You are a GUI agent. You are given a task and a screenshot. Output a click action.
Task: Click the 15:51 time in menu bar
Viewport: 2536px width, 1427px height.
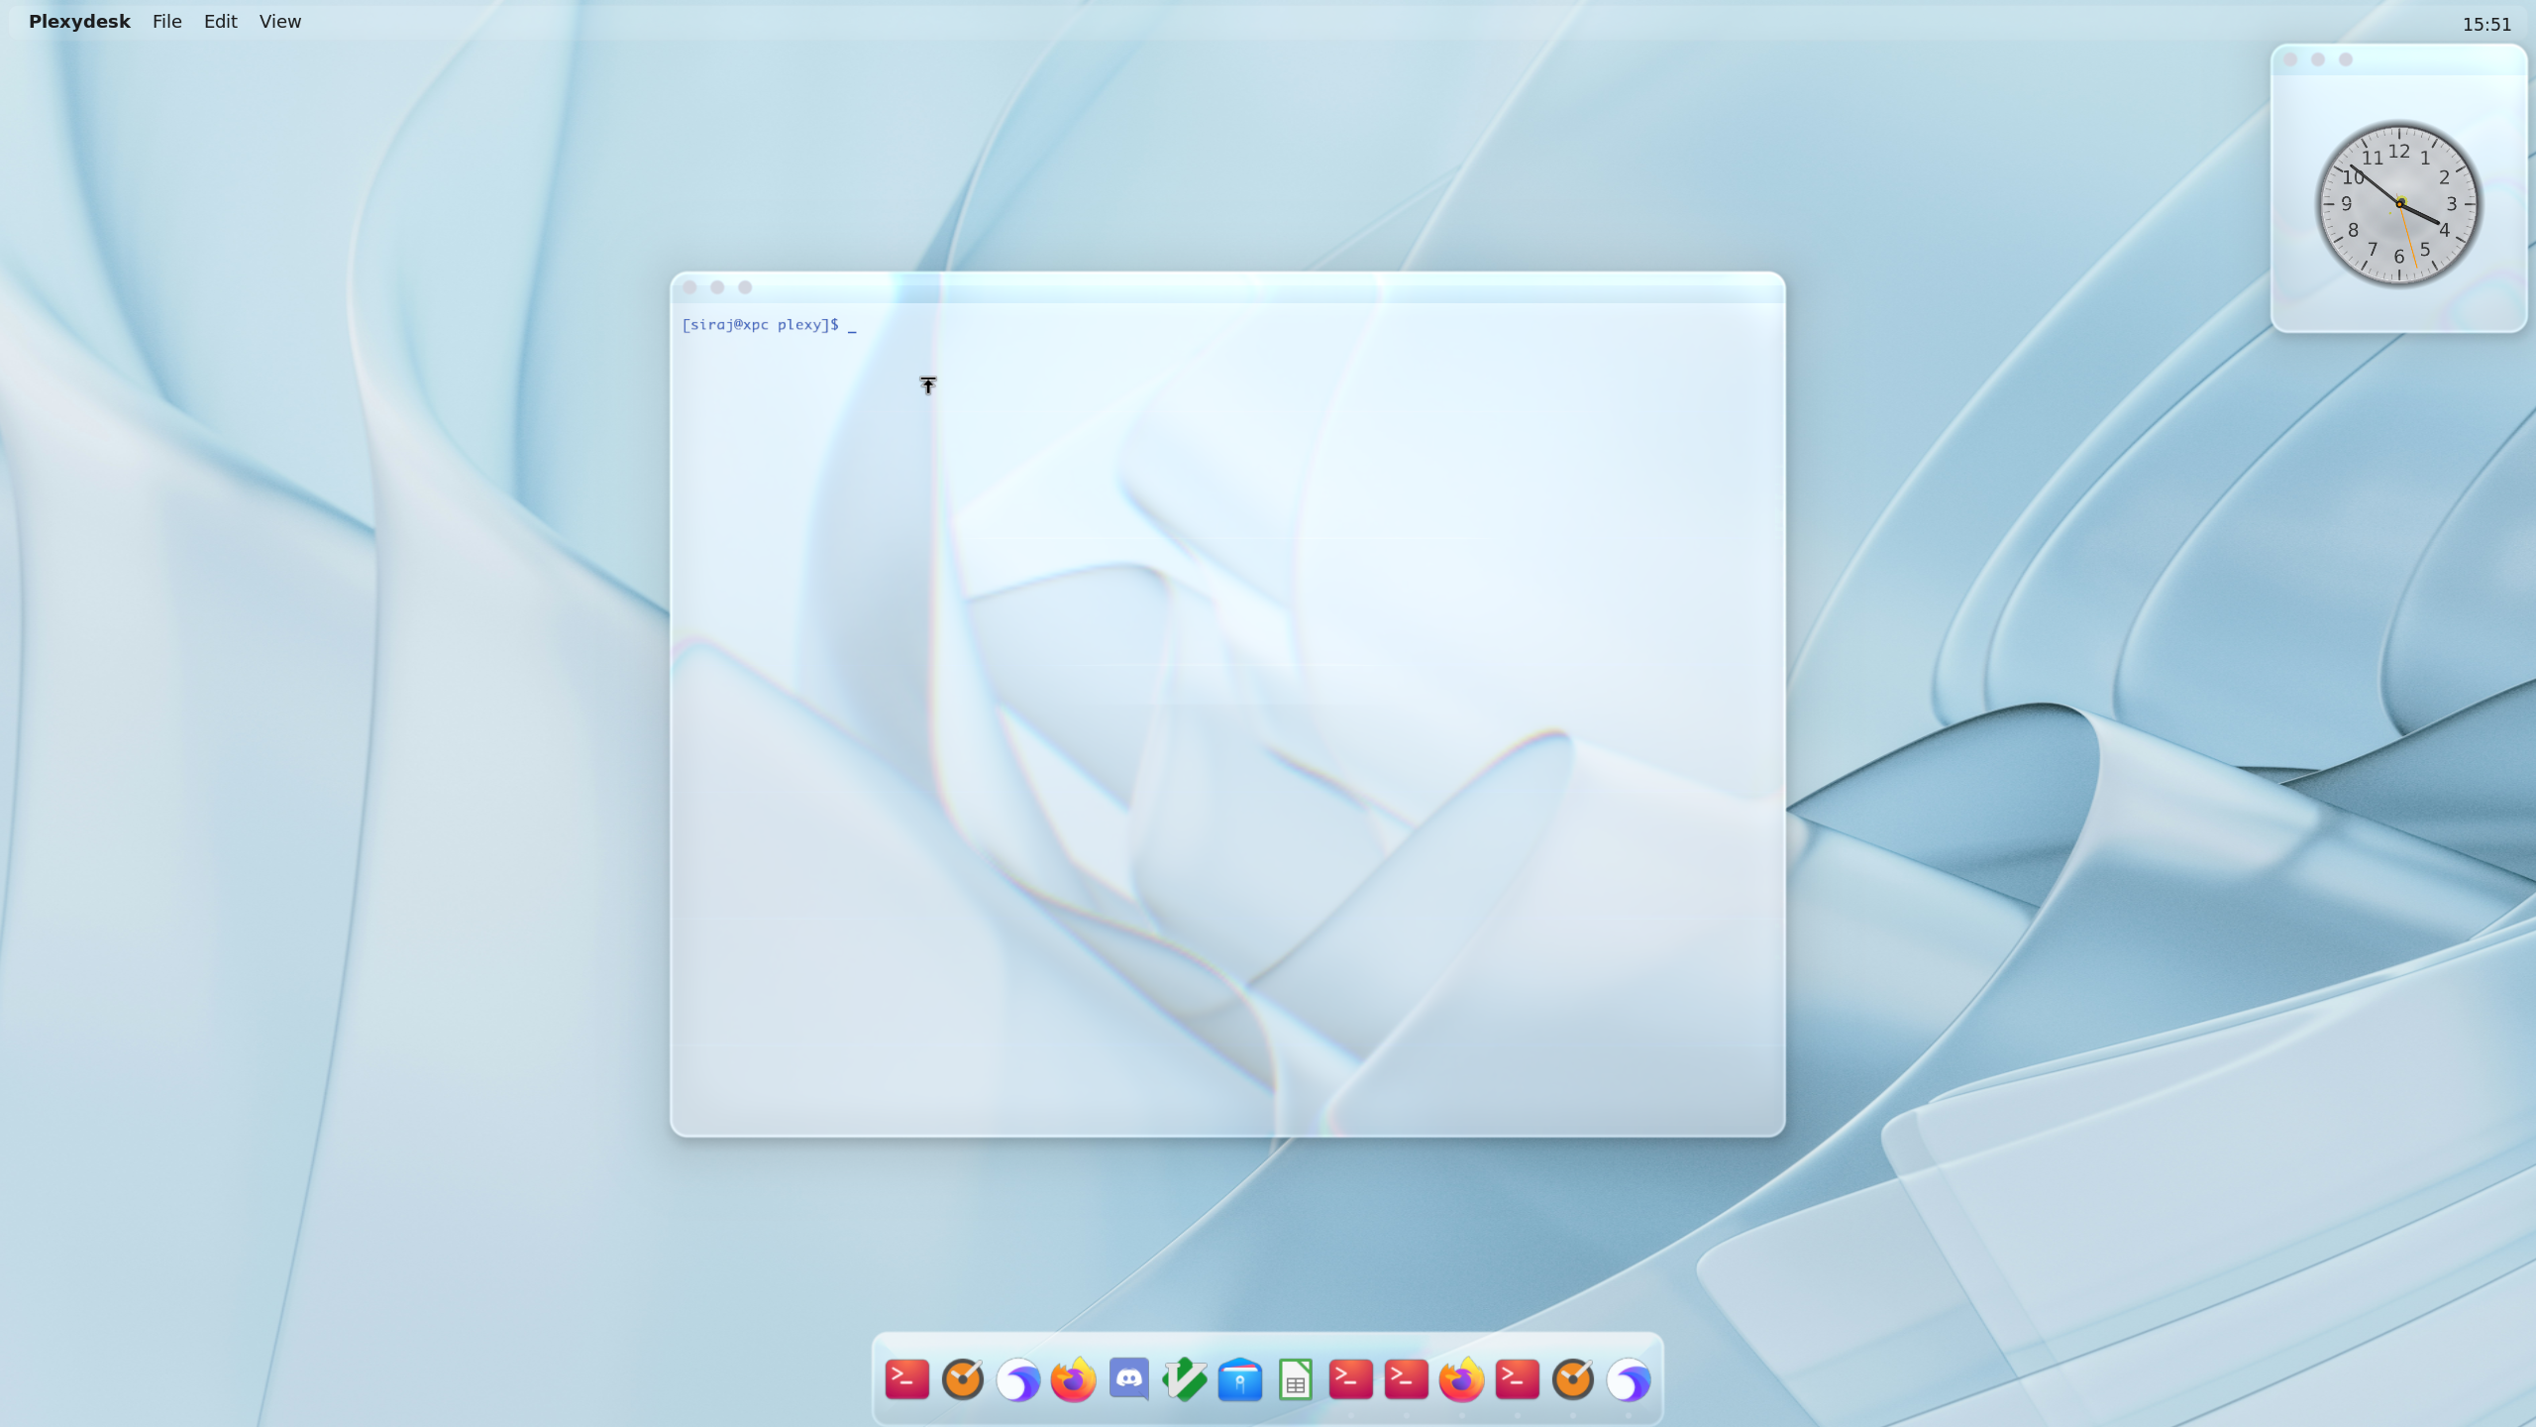pos(2486,25)
